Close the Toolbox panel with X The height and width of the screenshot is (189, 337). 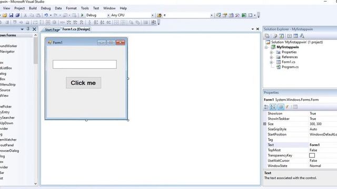[34, 29]
